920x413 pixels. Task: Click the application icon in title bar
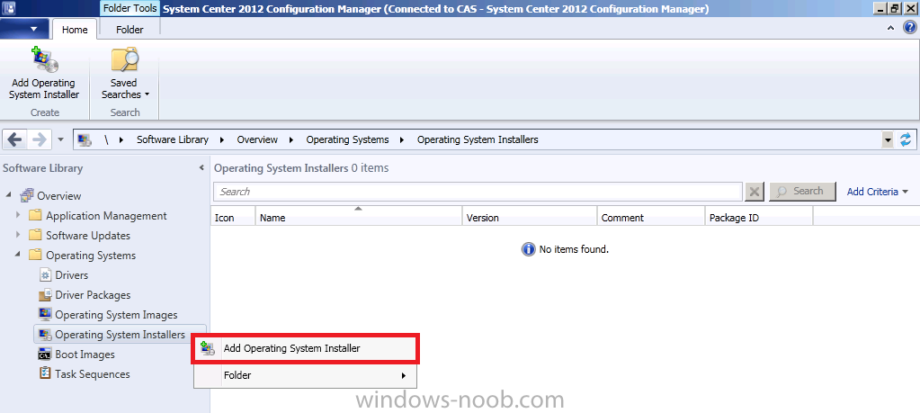tap(10, 8)
